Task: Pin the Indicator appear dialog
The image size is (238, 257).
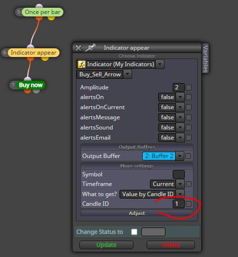Action: pos(90,48)
